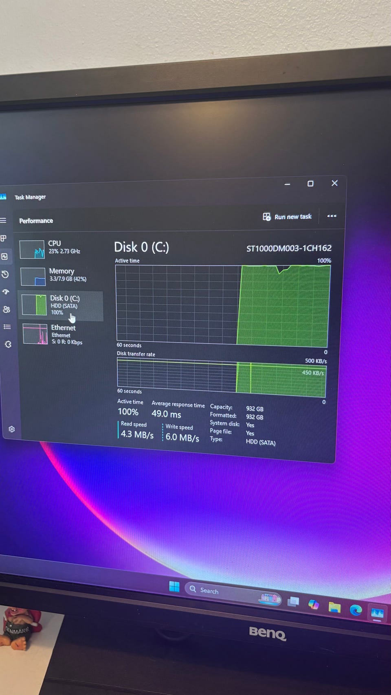Go to the Processes page icon

point(3,238)
